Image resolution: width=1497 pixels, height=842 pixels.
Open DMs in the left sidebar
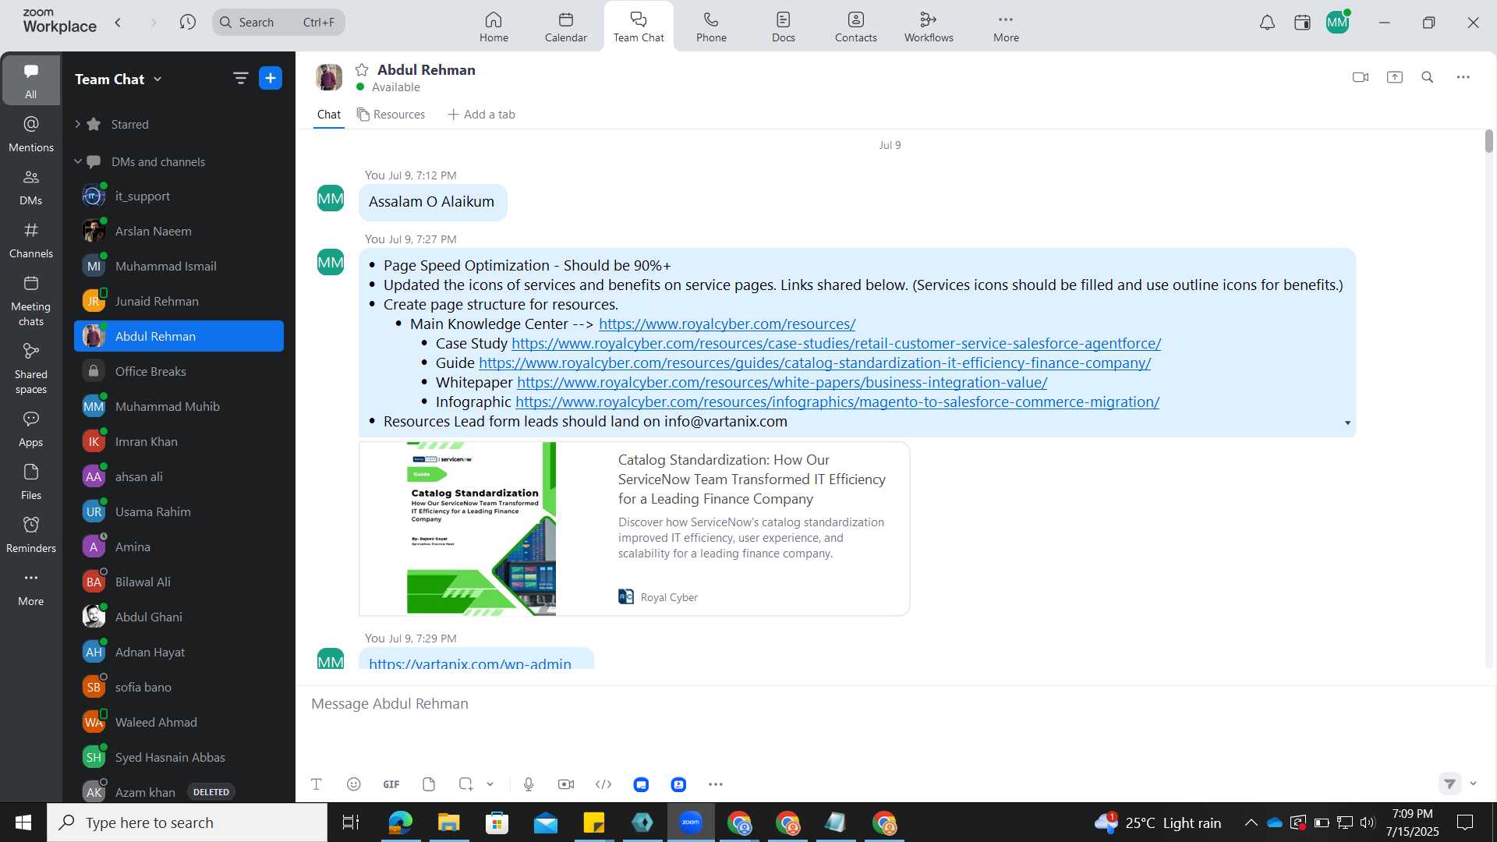pos(31,187)
